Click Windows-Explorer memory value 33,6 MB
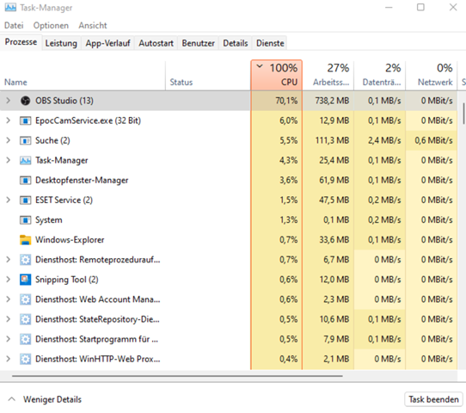 click(x=334, y=240)
